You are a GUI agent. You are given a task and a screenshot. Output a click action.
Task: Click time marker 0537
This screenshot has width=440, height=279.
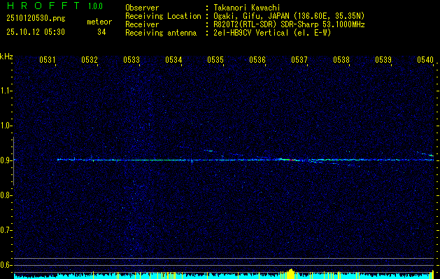pos(299,59)
